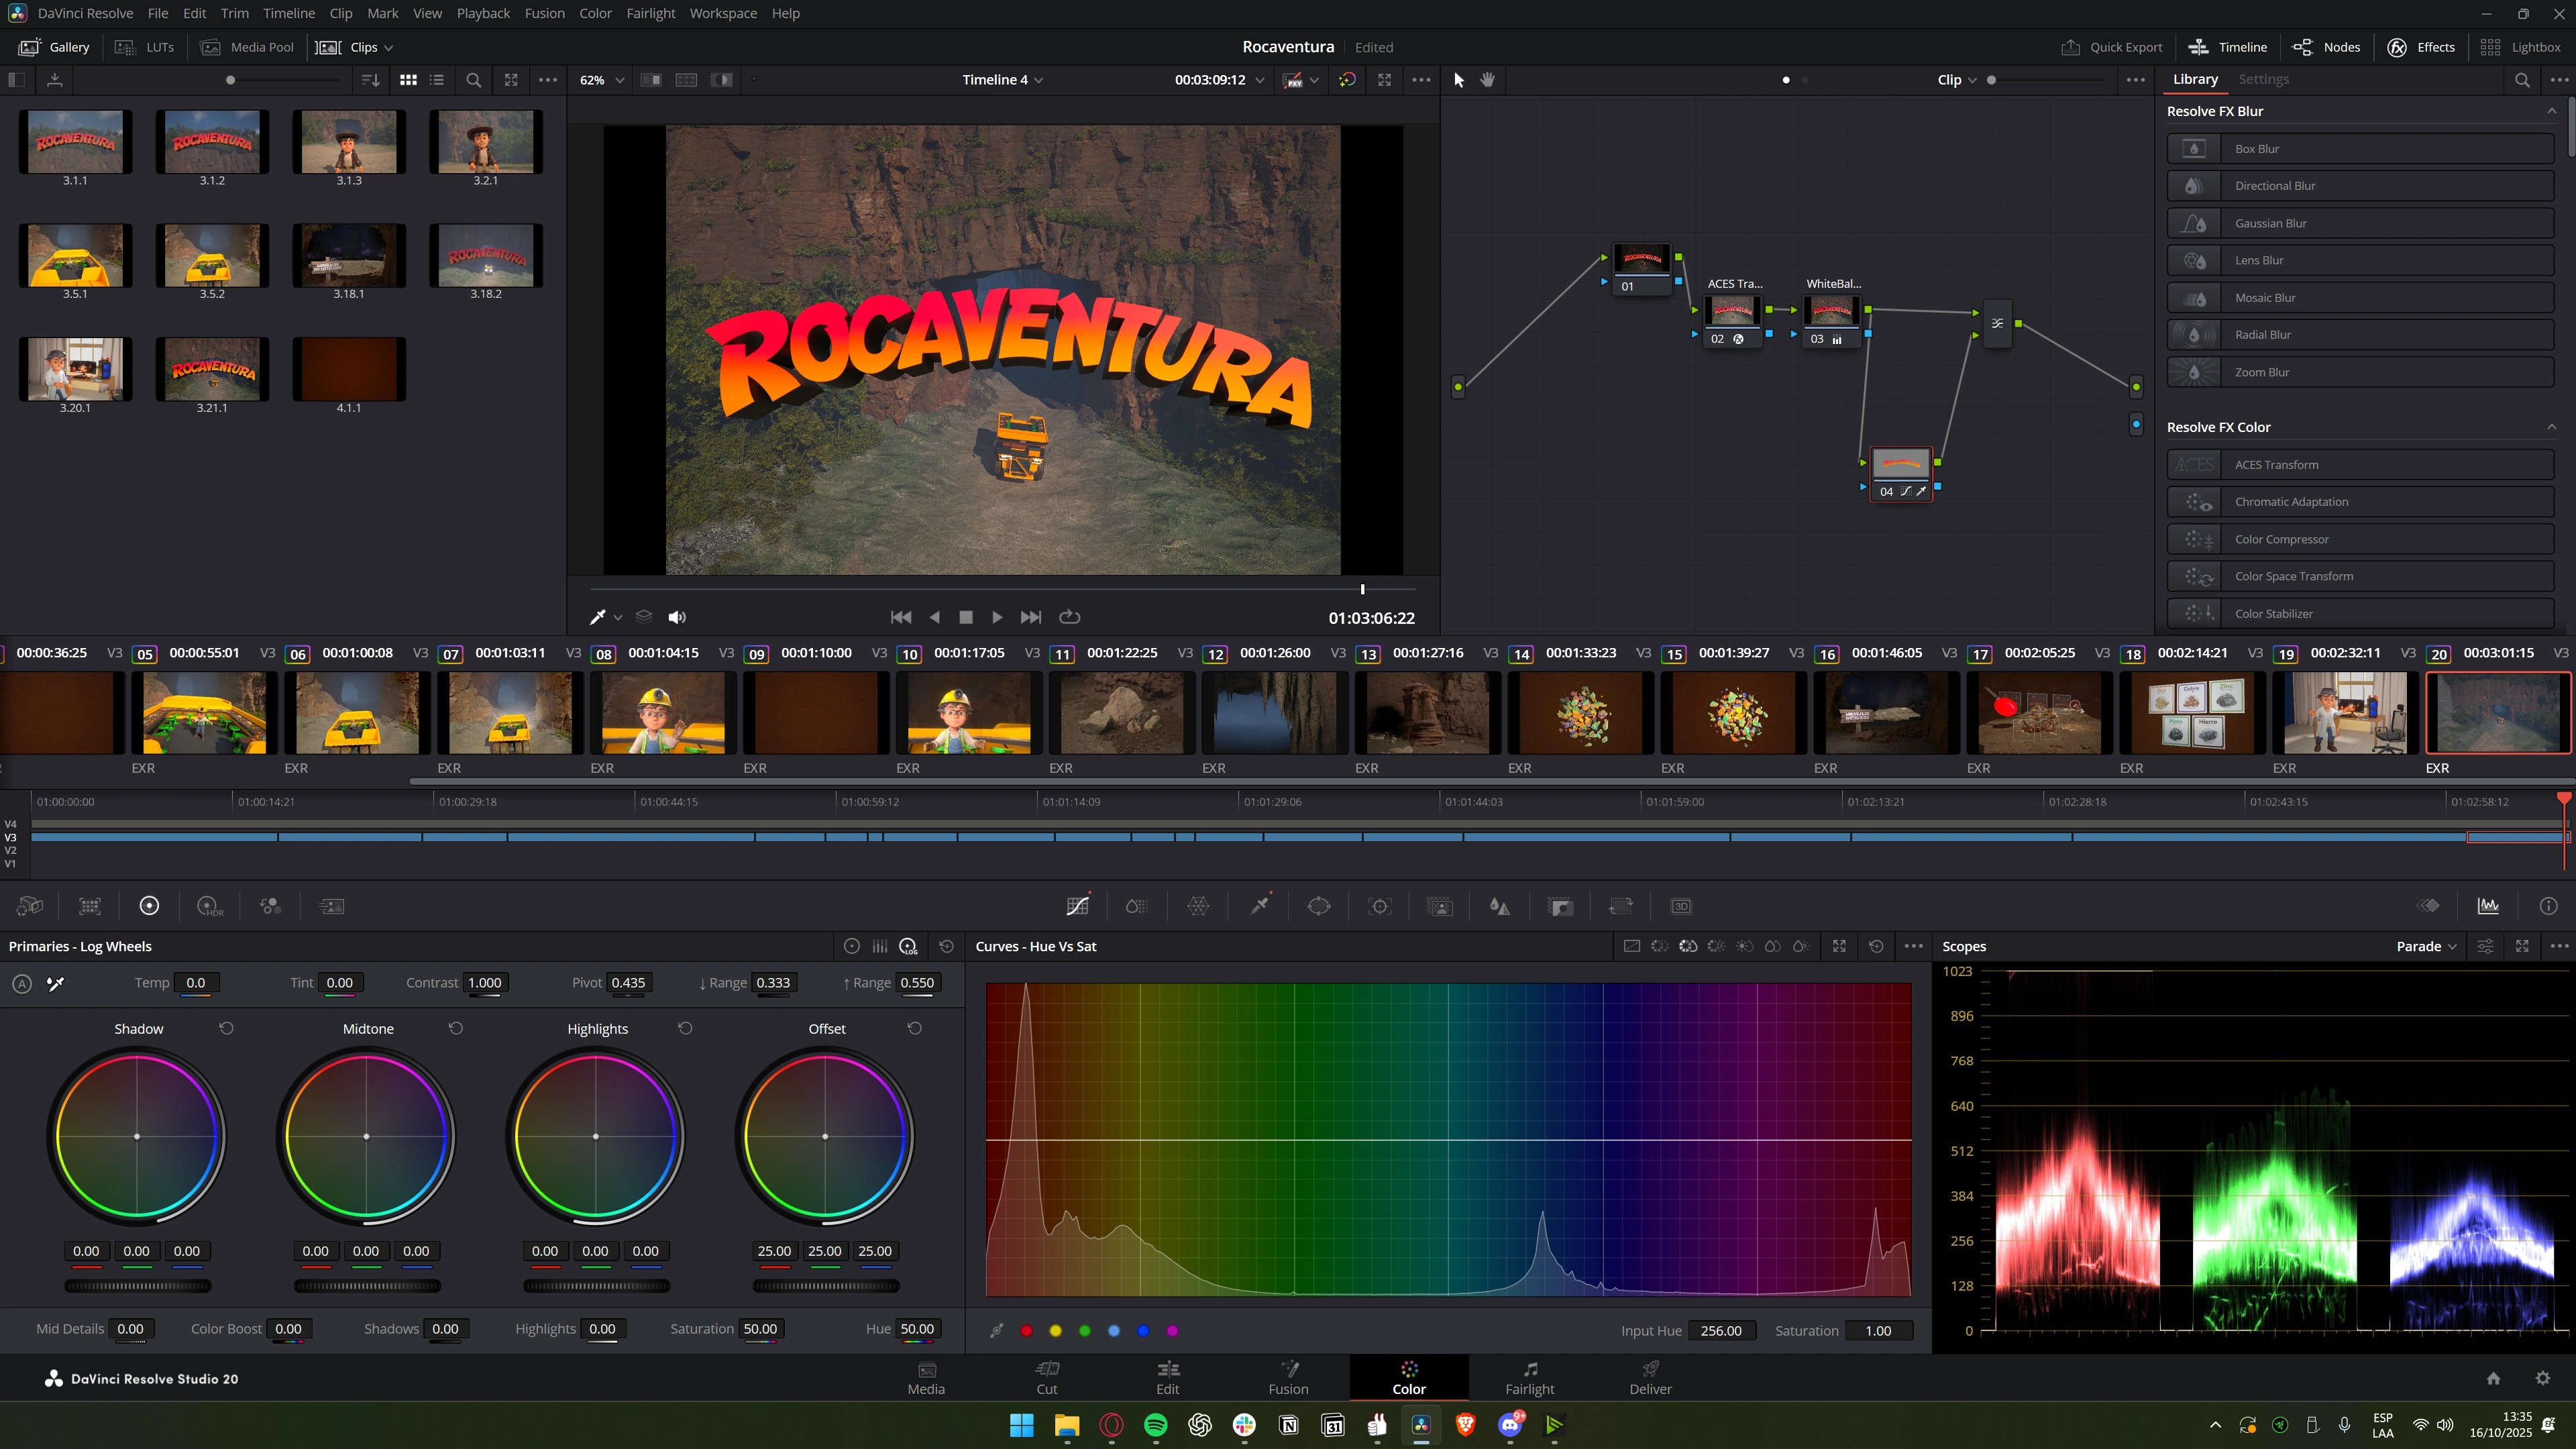Click the Quick Export button
The height and width of the screenshot is (1449, 2576).
[x=2111, y=47]
